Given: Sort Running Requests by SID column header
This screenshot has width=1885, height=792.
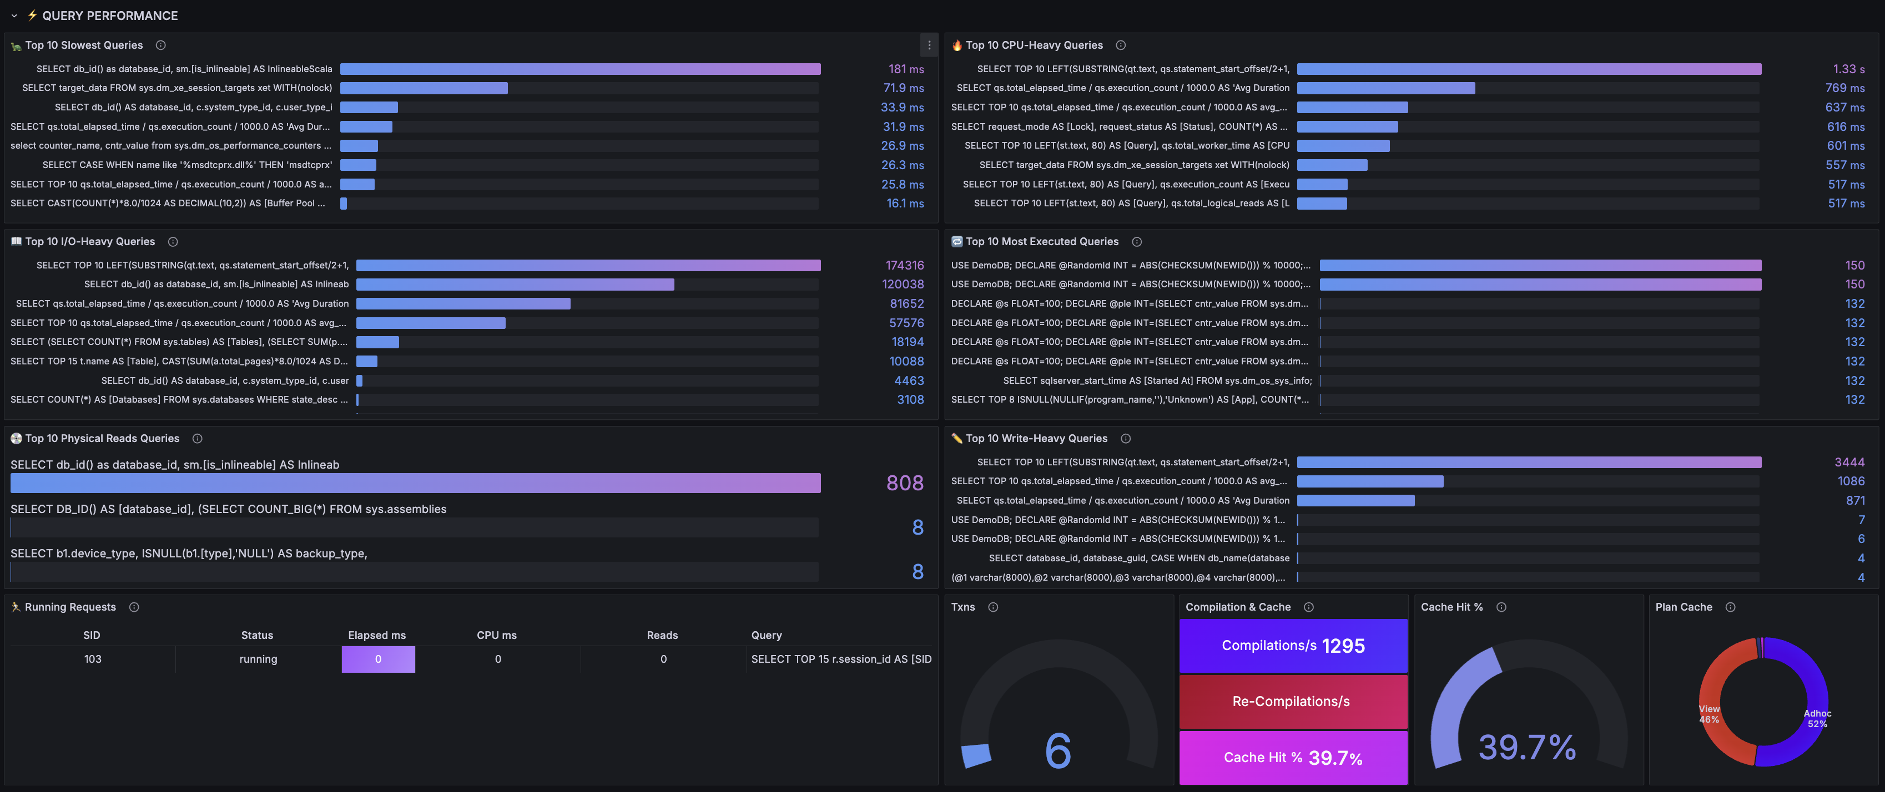Looking at the screenshot, I should pyautogui.click(x=92, y=636).
